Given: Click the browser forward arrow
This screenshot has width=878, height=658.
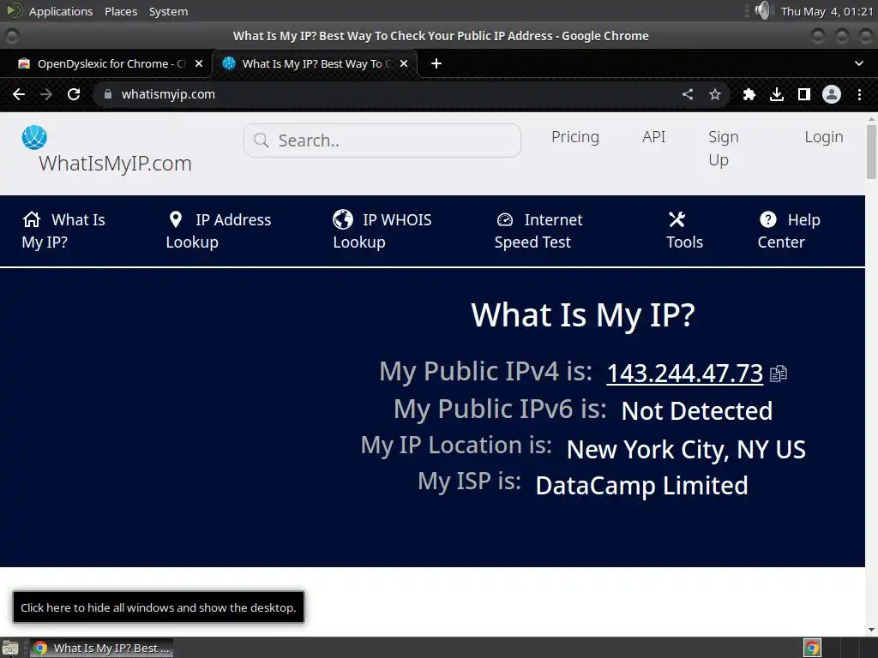Looking at the screenshot, I should coord(46,94).
